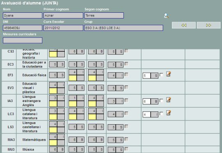Go to previous student with double-left arrows
222x153 pixels.
(x=184, y=25)
